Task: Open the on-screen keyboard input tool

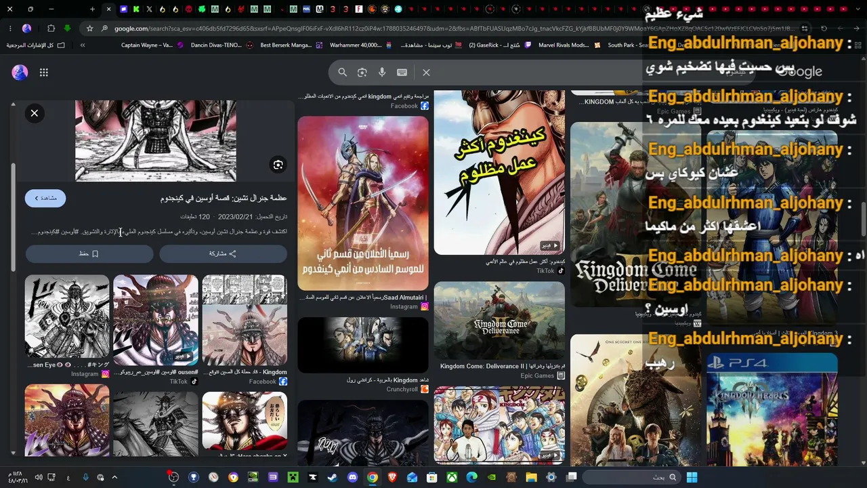Action: tap(402, 73)
